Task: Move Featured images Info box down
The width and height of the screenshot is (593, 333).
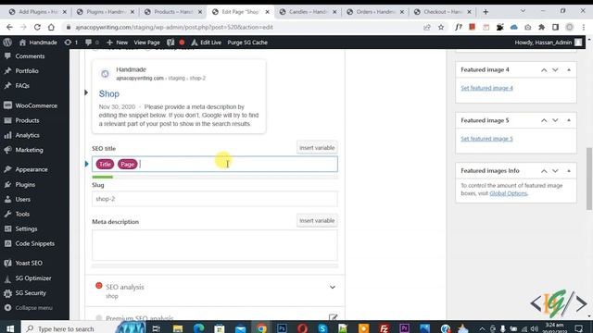Action: tap(555, 171)
